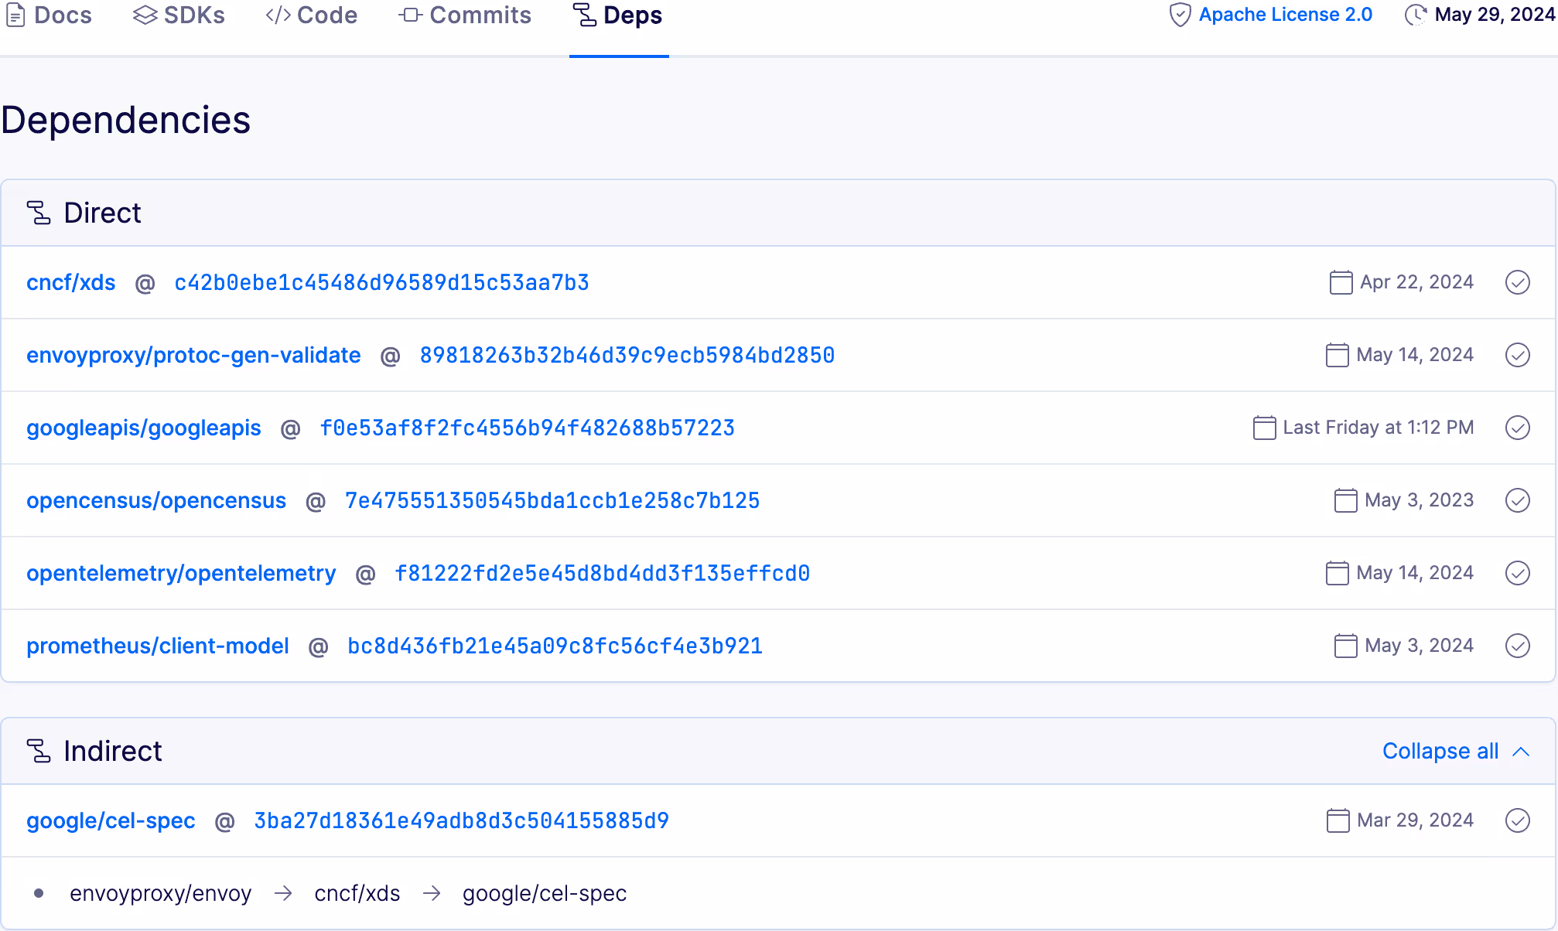
Task: Click the shield icon beside Apache License 2.0
Action: coord(1179,14)
